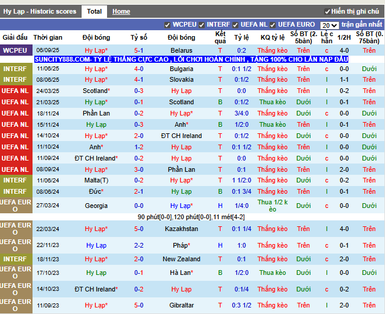Click the Anh* away team on 15/11/24
This screenshot has height=314, width=385.
(182, 124)
